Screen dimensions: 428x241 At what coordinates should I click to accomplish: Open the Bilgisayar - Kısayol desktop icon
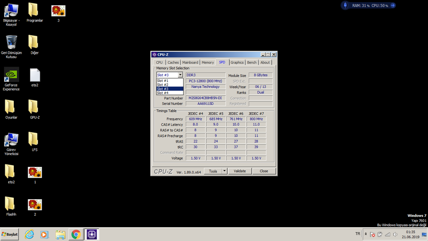(x=11, y=14)
